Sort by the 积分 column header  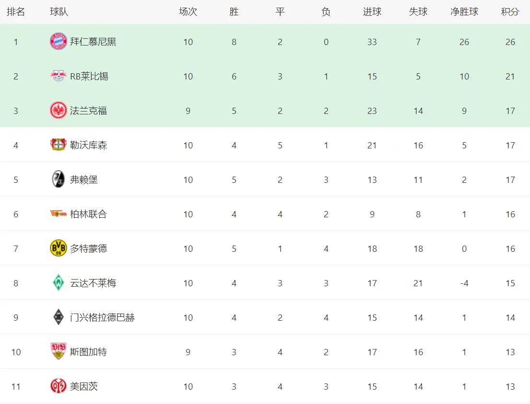510,12
